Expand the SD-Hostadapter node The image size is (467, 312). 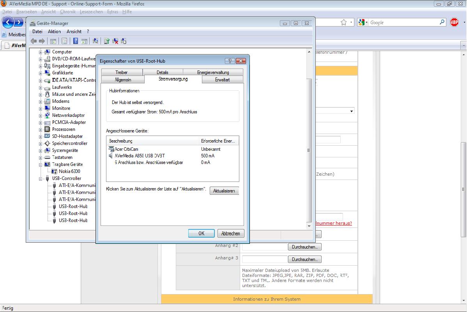pyautogui.click(x=41, y=137)
